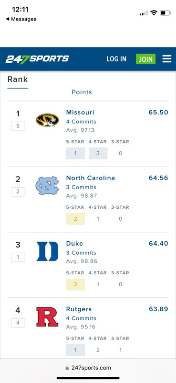This screenshot has width=176, height=383.
Task: Select North Carolina's 5-star count box
Action: pyautogui.click(x=75, y=219)
